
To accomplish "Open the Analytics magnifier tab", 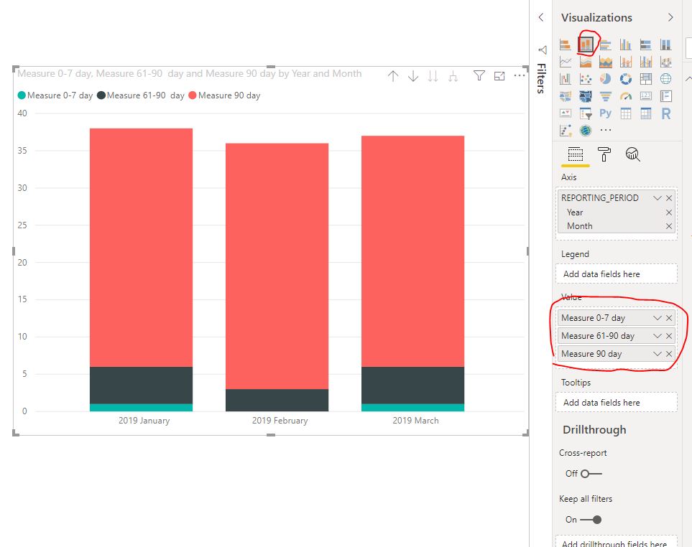I will point(632,154).
